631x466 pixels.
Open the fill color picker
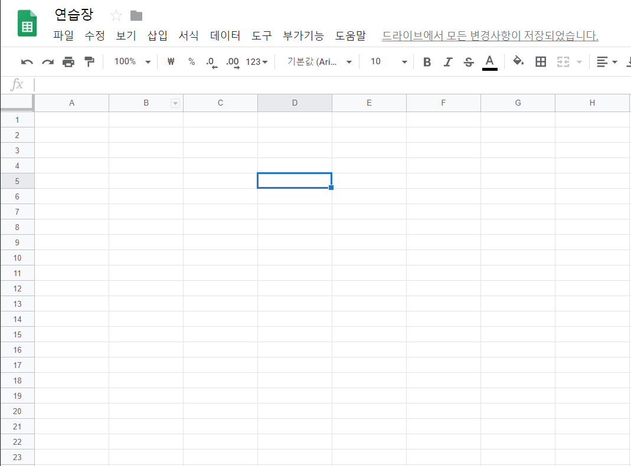tap(518, 61)
